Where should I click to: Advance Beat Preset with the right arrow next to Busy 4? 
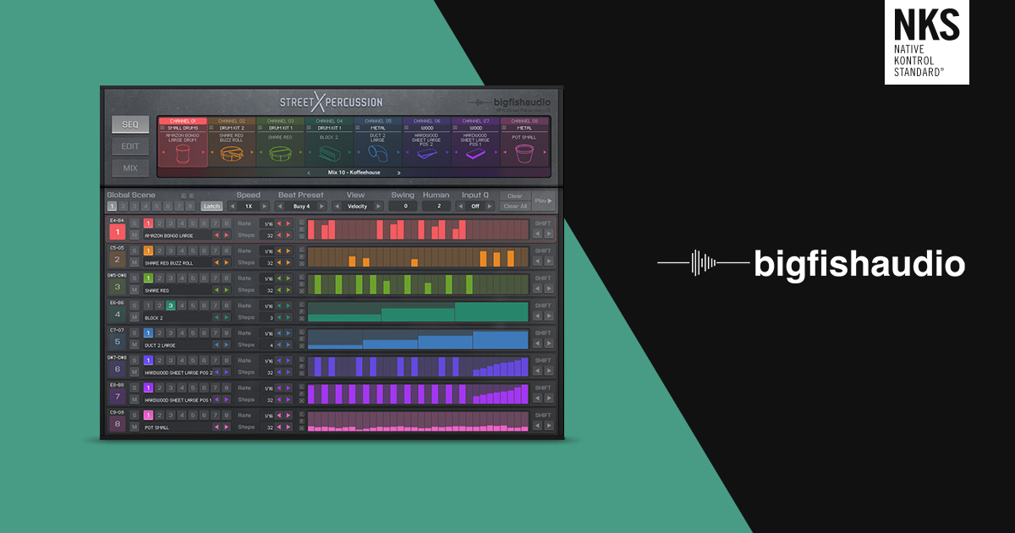pyautogui.click(x=325, y=206)
